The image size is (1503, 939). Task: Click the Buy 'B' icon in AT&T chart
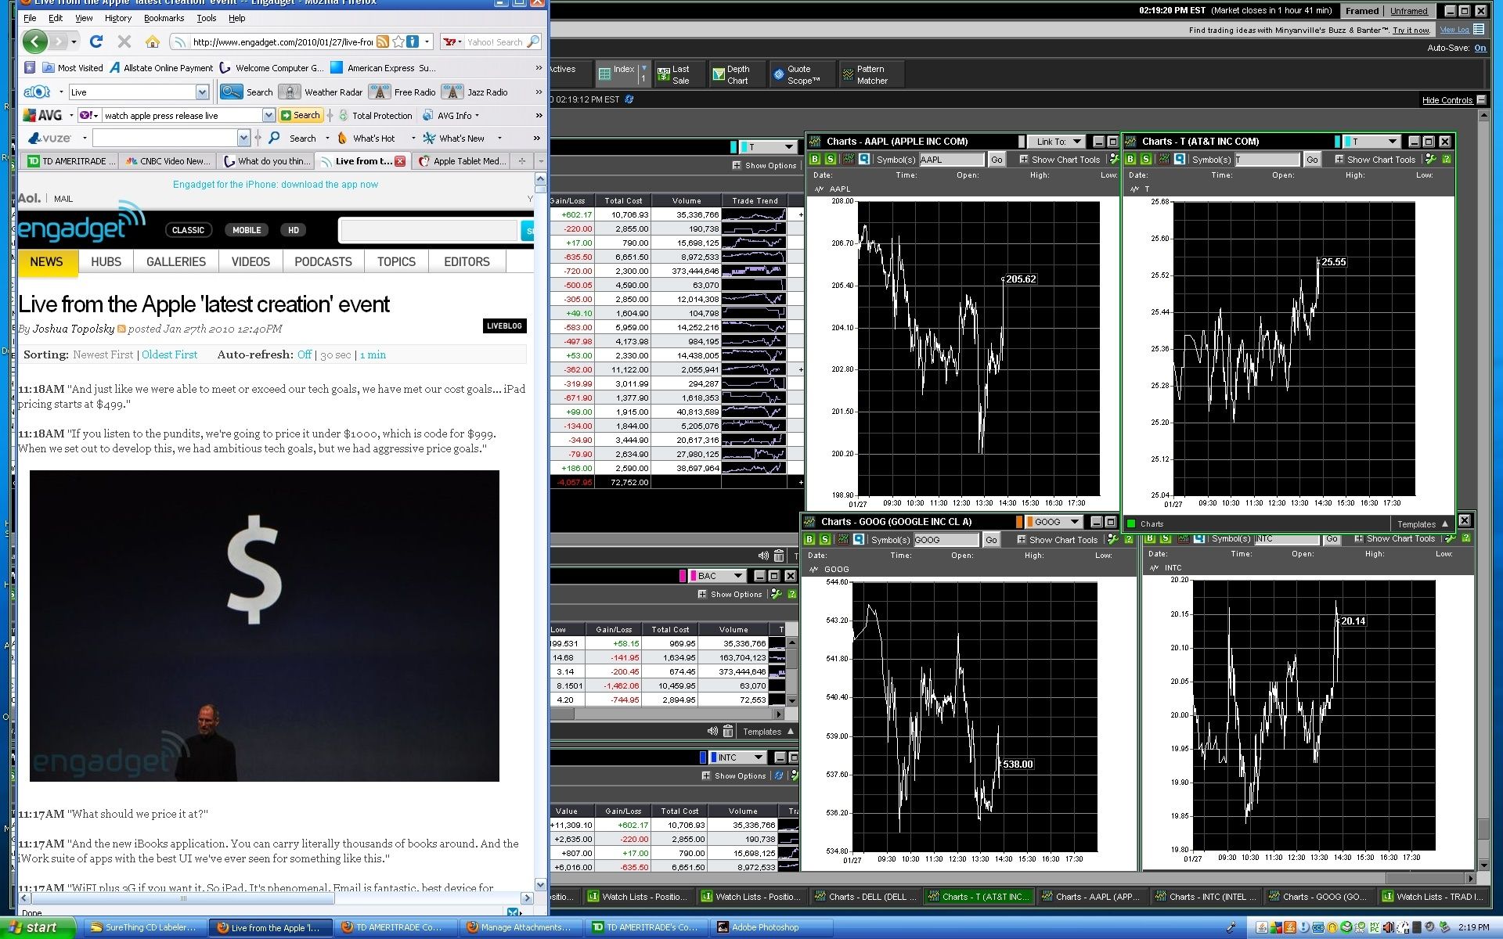[1130, 159]
